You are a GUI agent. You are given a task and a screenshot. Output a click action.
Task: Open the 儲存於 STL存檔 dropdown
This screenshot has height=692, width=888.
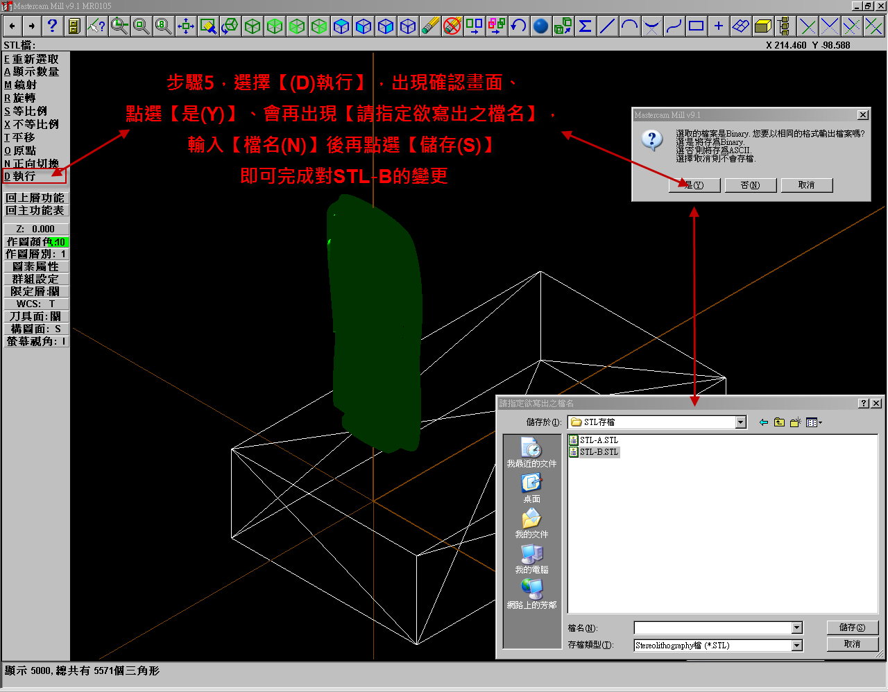coord(740,422)
